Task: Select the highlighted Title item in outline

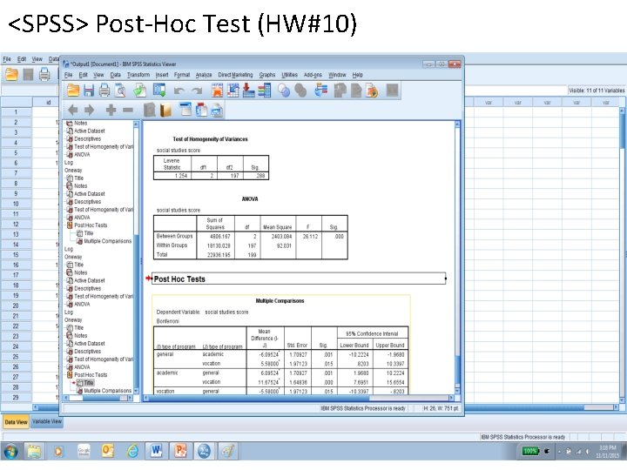Action: (x=88, y=383)
